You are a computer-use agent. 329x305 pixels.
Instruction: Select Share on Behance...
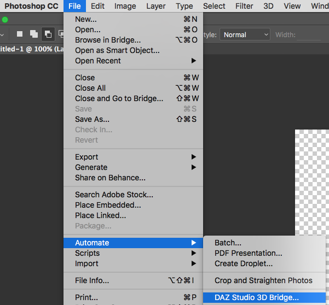coord(133,178)
